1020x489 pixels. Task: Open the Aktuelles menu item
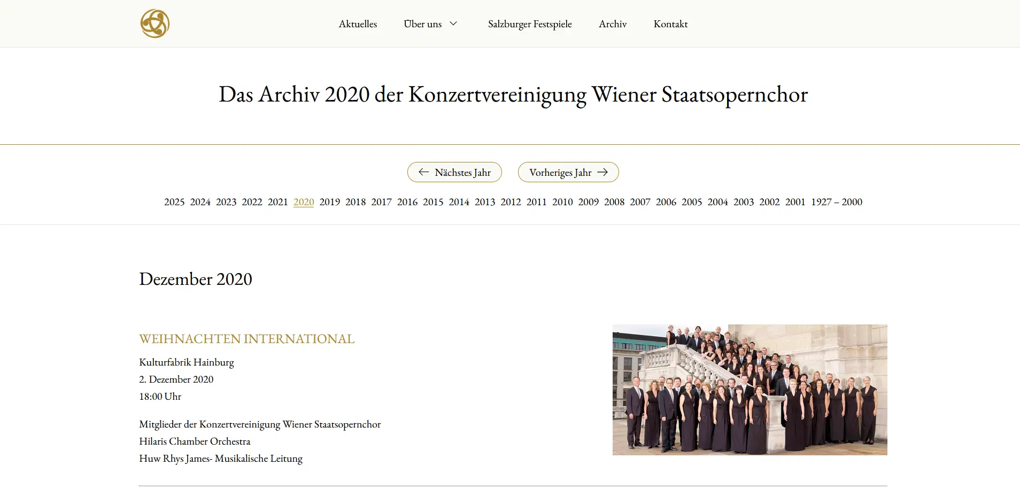tap(358, 24)
